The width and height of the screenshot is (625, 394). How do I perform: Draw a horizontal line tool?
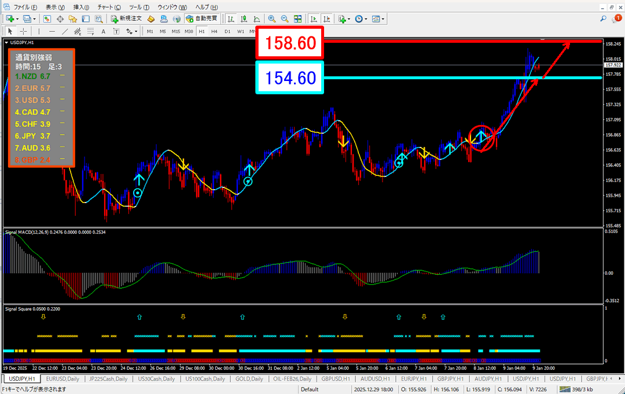(52, 31)
